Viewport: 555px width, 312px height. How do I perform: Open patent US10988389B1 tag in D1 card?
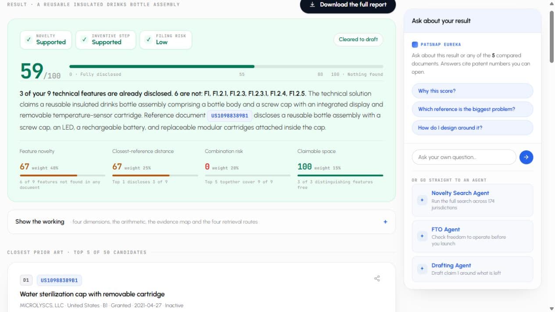[x=59, y=280]
